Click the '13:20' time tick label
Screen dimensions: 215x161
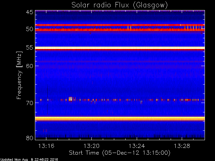pyautogui.click(x=91, y=146)
